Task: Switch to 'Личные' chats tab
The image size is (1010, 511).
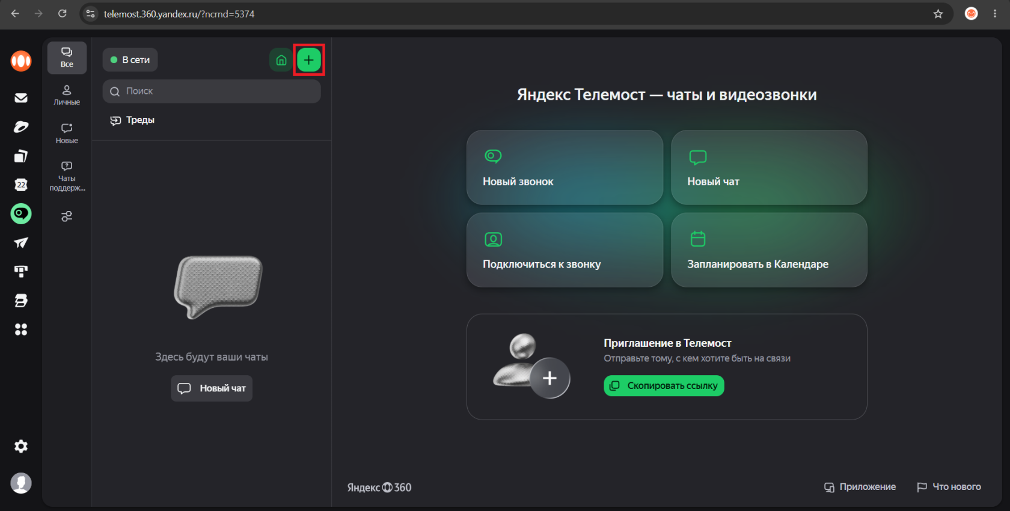Action: [x=67, y=96]
